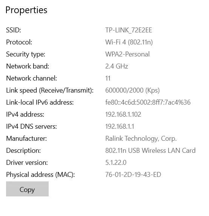Select the Properties heading
Screen dimensions: 209x216
pos(26,10)
